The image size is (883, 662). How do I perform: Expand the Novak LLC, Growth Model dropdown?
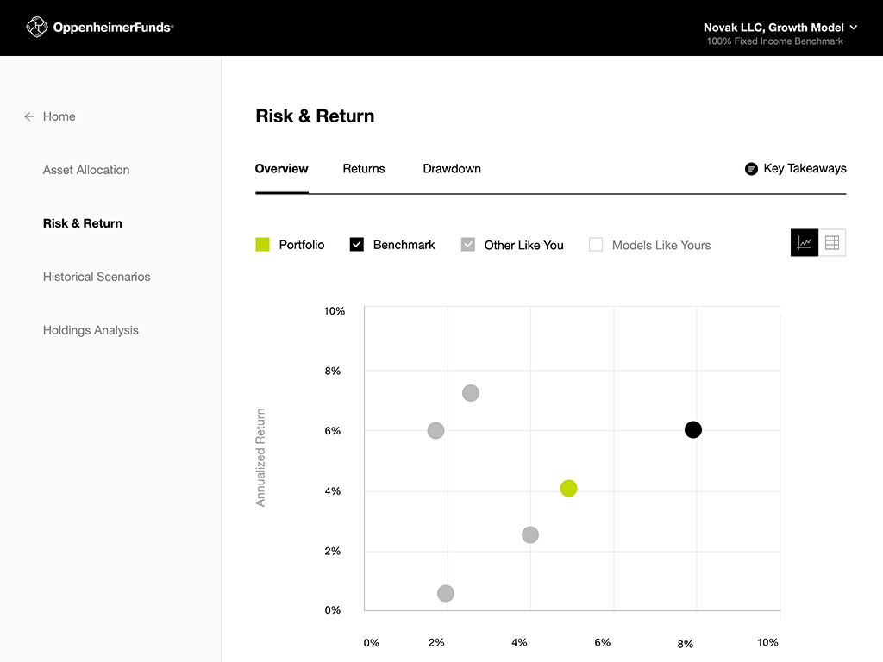(x=853, y=28)
